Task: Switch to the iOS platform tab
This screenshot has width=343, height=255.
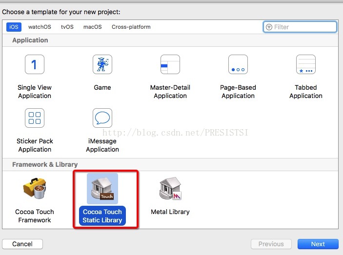Action: (14, 27)
